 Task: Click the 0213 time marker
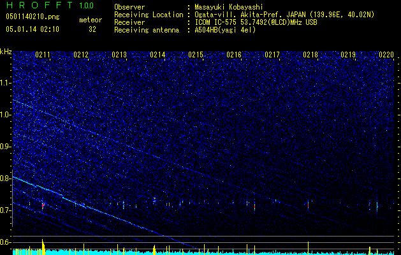119,55
